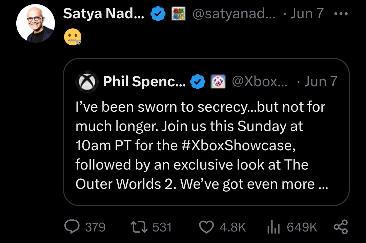Open the Phil Spenc... display name link
The height and width of the screenshot is (243, 366).
(144, 82)
